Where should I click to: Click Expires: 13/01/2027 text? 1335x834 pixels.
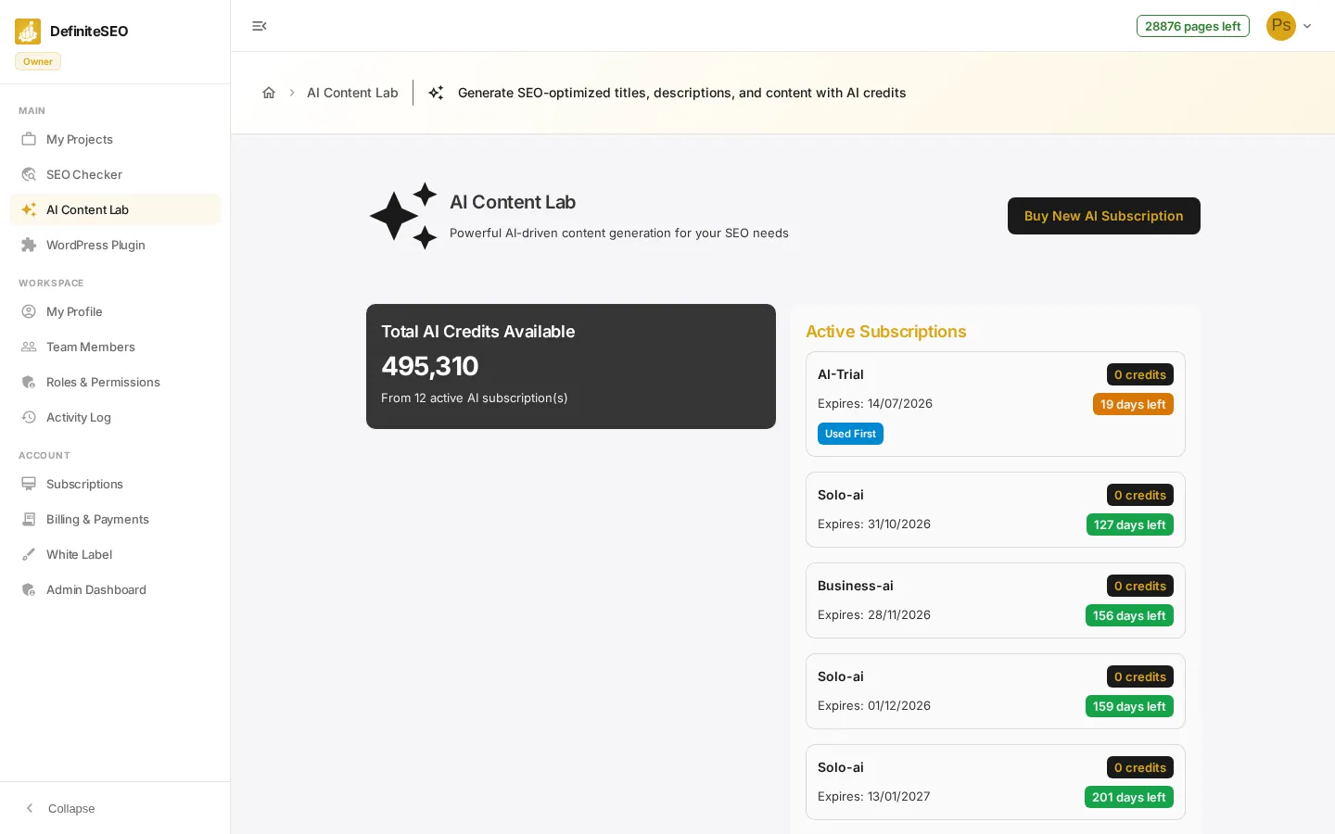pos(874,796)
